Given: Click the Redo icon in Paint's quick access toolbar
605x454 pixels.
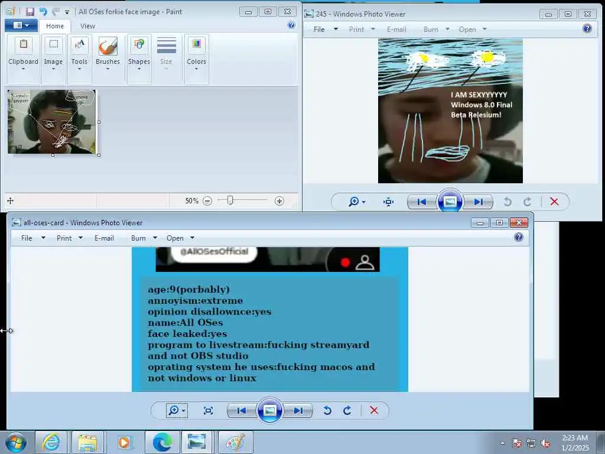Looking at the screenshot, I should [56, 12].
